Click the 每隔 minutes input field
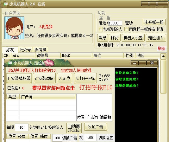169x142 pixels. click(x=22, y=127)
